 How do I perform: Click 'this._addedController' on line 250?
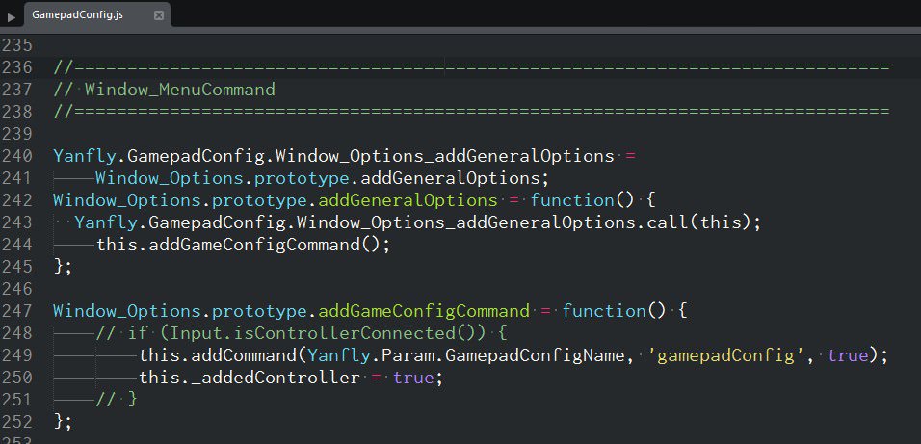click(x=250, y=377)
